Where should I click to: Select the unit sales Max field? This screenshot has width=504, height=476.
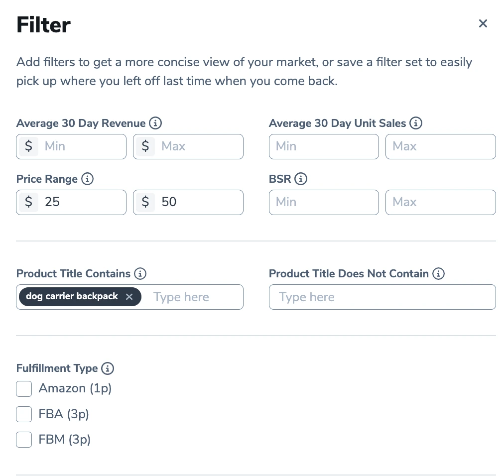pyautogui.click(x=440, y=146)
